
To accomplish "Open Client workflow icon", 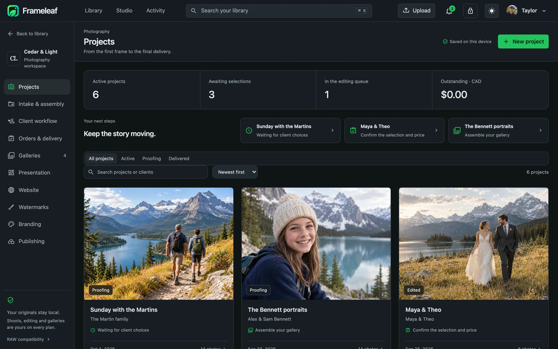I will pyautogui.click(x=11, y=121).
